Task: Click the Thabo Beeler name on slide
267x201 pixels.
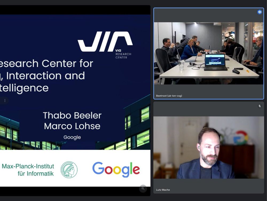Action: [x=72, y=115]
